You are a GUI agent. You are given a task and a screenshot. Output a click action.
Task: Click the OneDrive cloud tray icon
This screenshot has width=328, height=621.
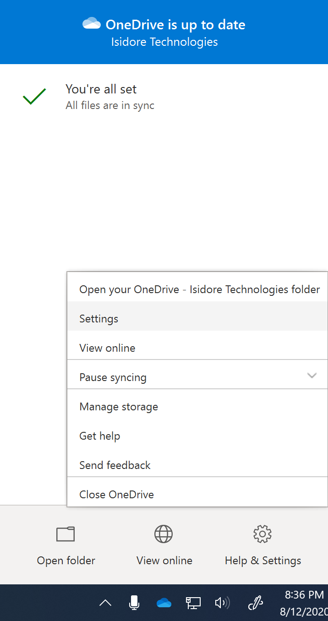coord(164,603)
